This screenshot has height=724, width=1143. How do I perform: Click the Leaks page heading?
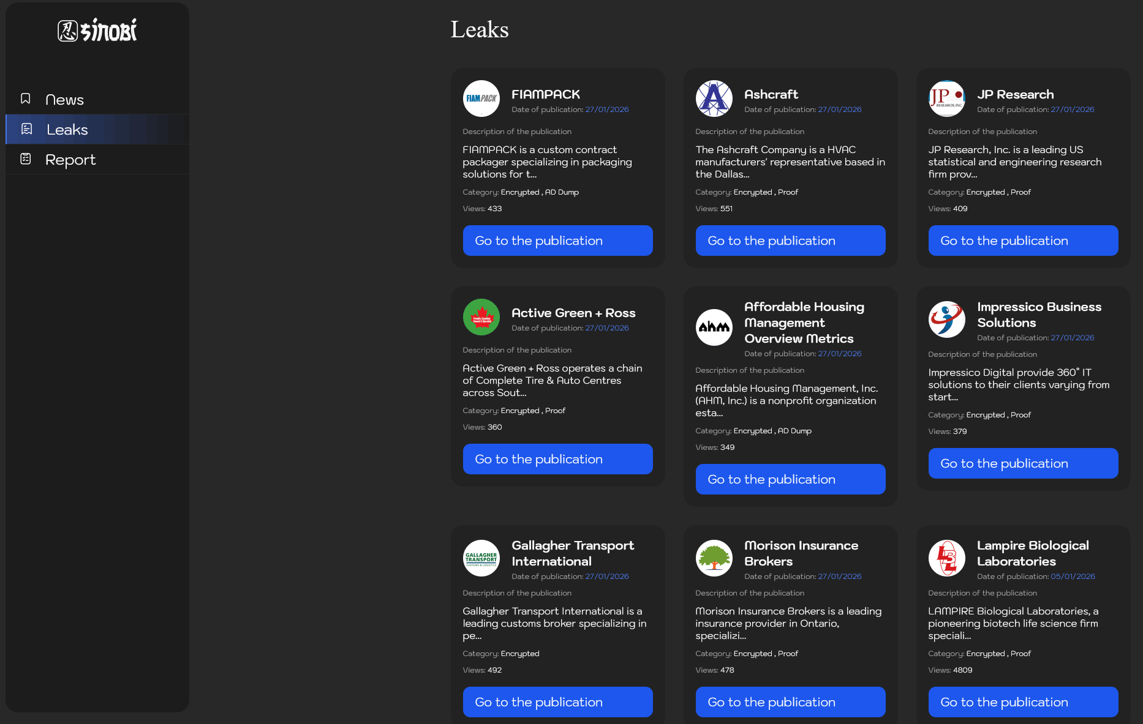point(480,29)
